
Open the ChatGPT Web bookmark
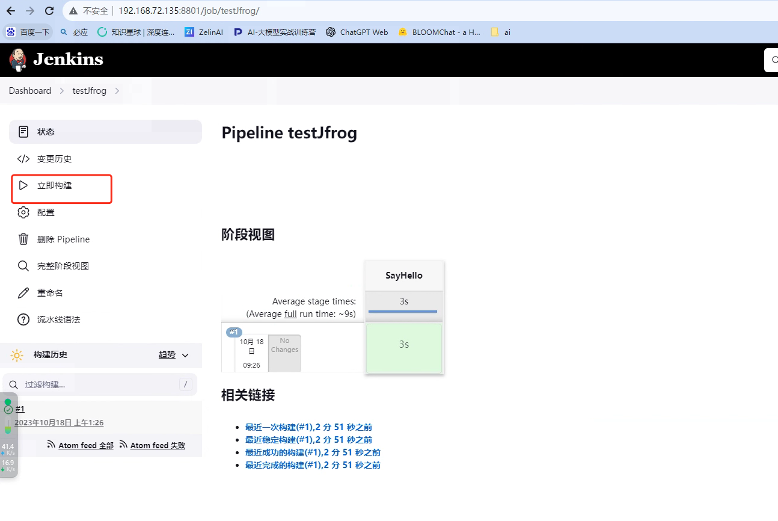357,32
